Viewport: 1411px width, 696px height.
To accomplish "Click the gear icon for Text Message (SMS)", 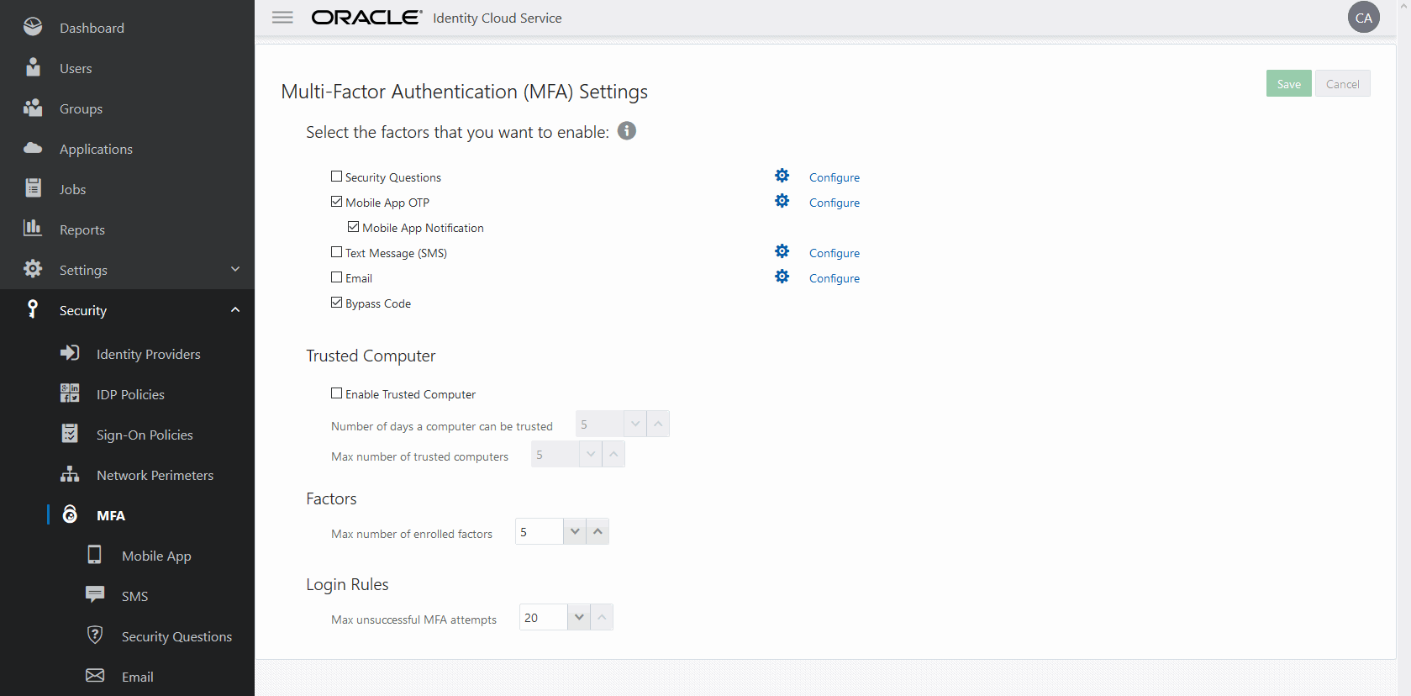I will pos(782,251).
